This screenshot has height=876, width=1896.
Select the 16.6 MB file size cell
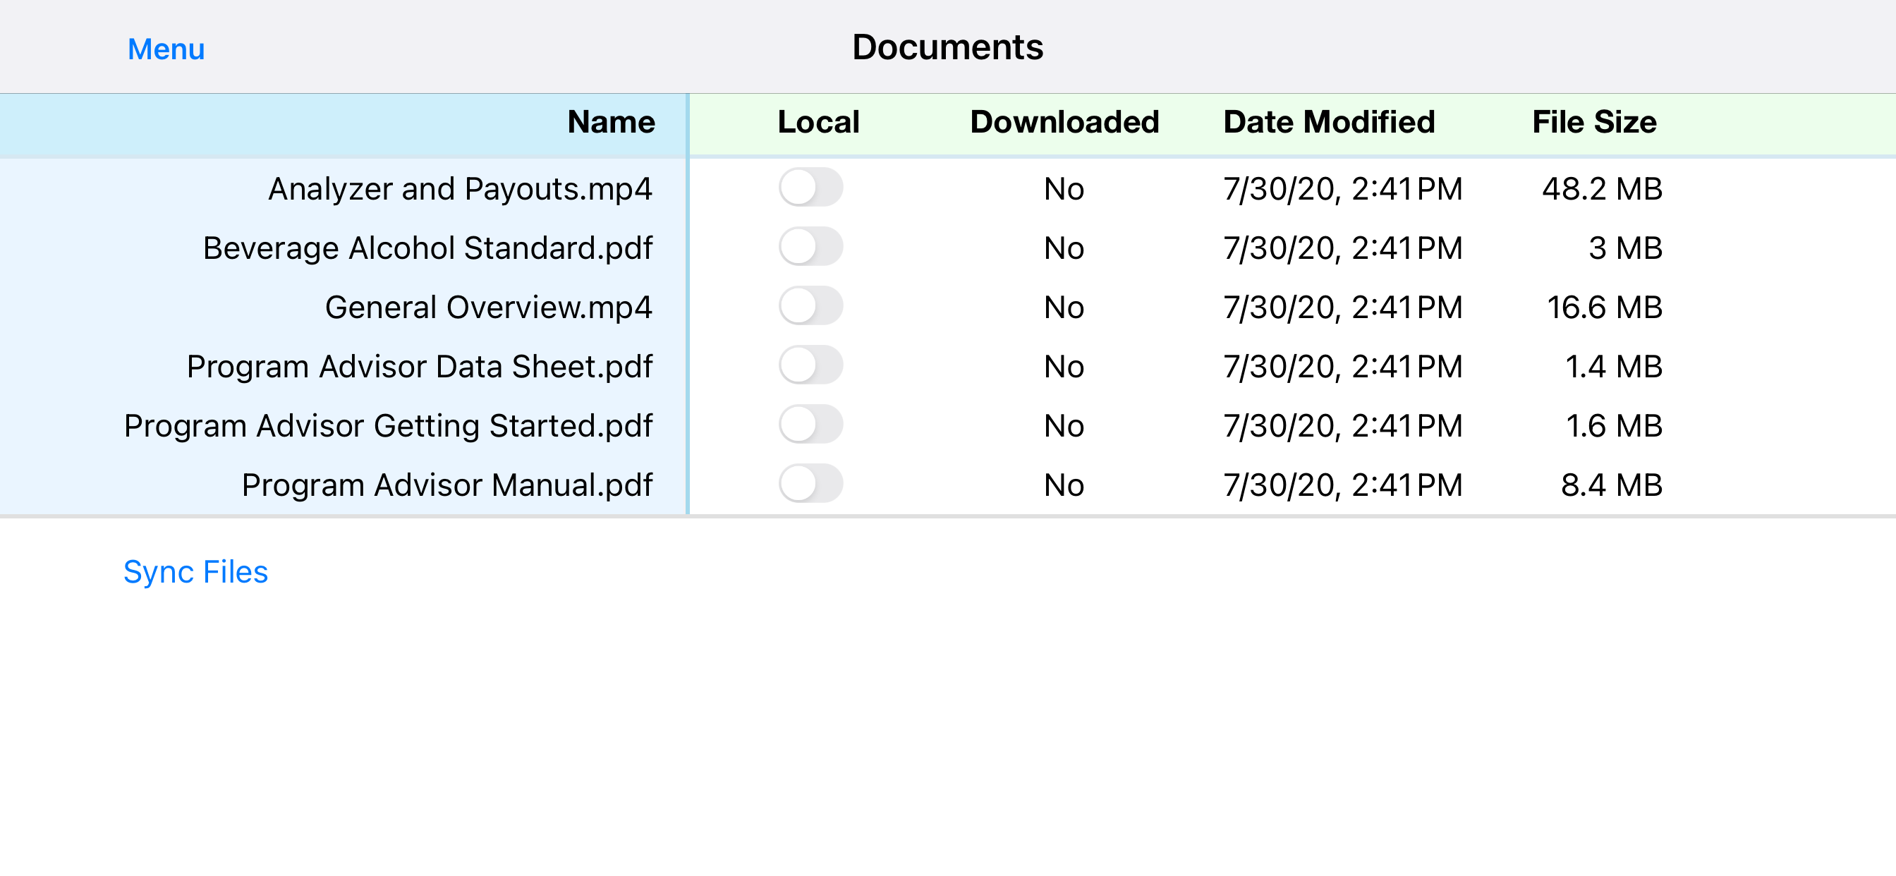click(1605, 308)
